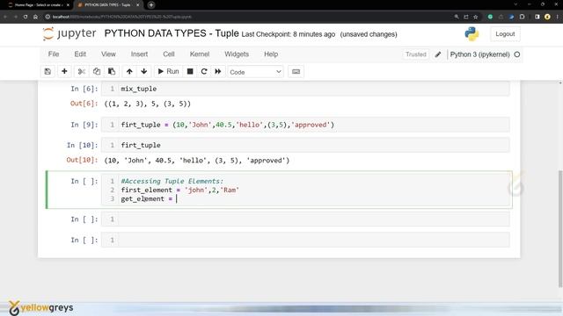Move selected cell up arrow
Image resolution: width=563 pixels, height=316 pixels.
[x=129, y=72]
